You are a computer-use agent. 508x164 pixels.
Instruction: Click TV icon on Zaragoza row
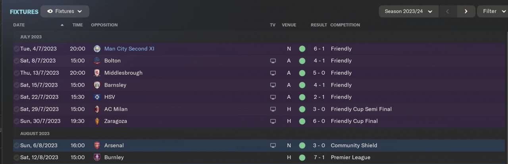click(273, 121)
